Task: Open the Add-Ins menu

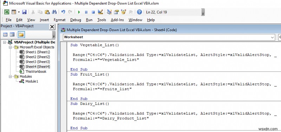Action: click(x=117, y=20)
